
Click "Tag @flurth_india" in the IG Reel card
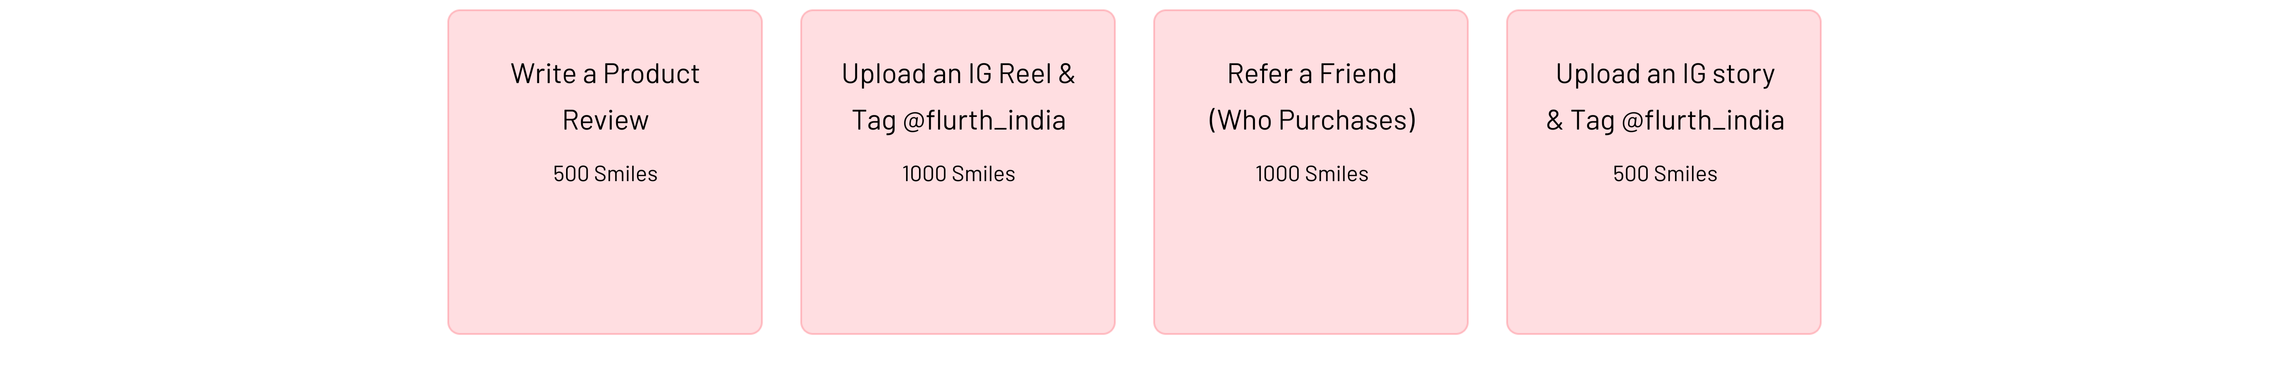tap(958, 120)
